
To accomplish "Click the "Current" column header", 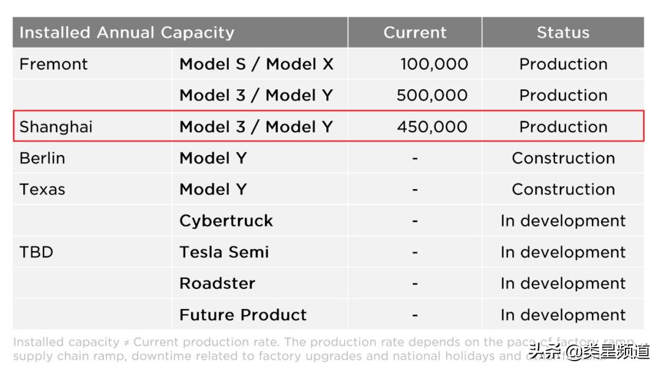I will (415, 32).
